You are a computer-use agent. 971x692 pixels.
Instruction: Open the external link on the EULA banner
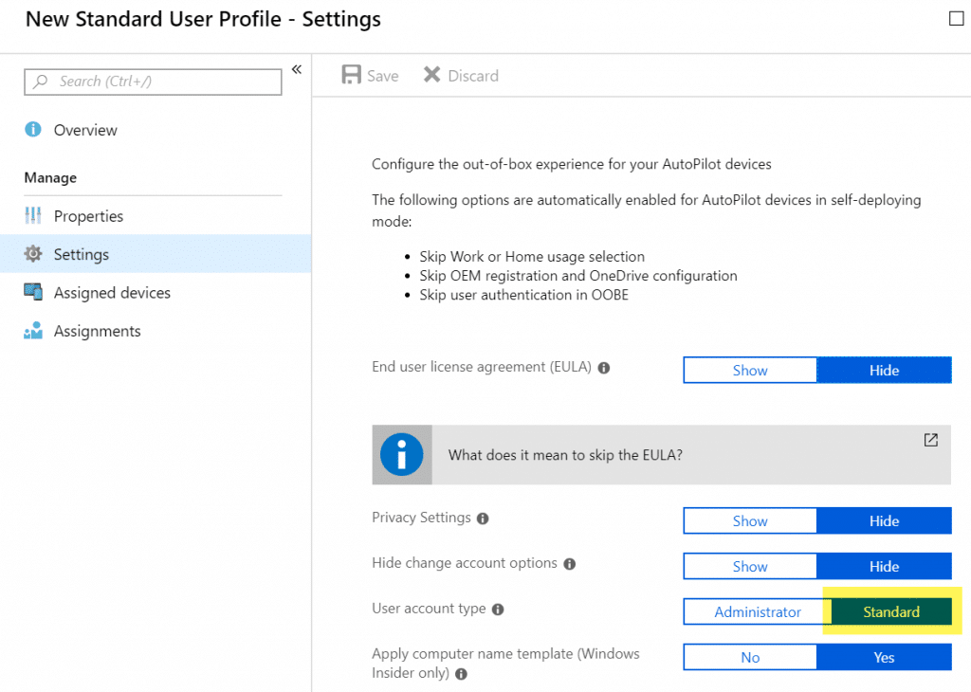tap(930, 440)
